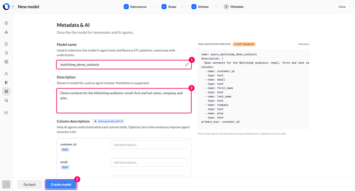The width and height of the screenshot is (355, 191).
Task: Click the pencil icon in the Model name field
Action: [x=187, y=65]
